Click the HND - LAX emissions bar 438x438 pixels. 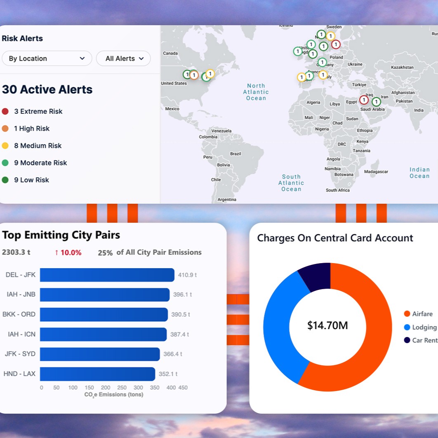(x=97, y=374)
